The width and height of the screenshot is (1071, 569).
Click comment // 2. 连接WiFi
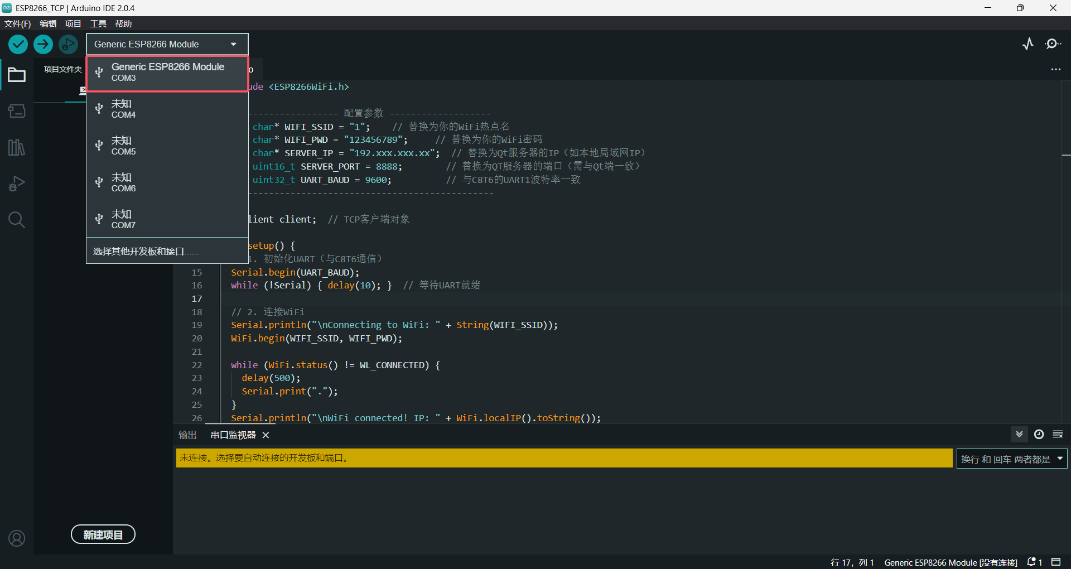click(x=268, y=312)
